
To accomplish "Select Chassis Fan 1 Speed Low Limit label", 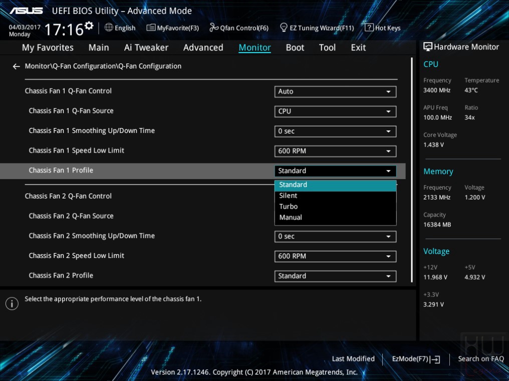I will click(77, 150).
